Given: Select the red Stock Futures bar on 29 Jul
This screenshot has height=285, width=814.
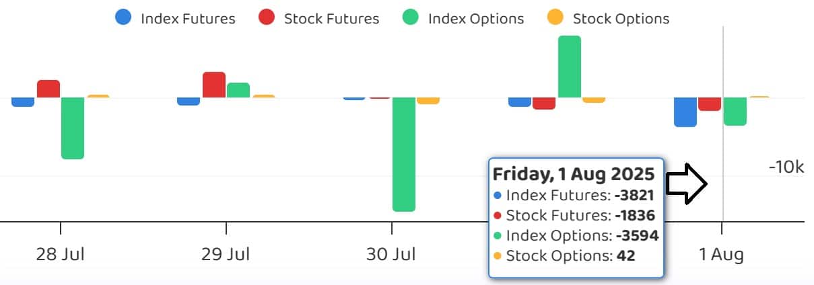Looking at the screenshot, I should pos(214,85).
